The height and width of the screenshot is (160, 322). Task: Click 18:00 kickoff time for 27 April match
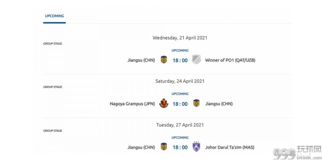point(180,147)
